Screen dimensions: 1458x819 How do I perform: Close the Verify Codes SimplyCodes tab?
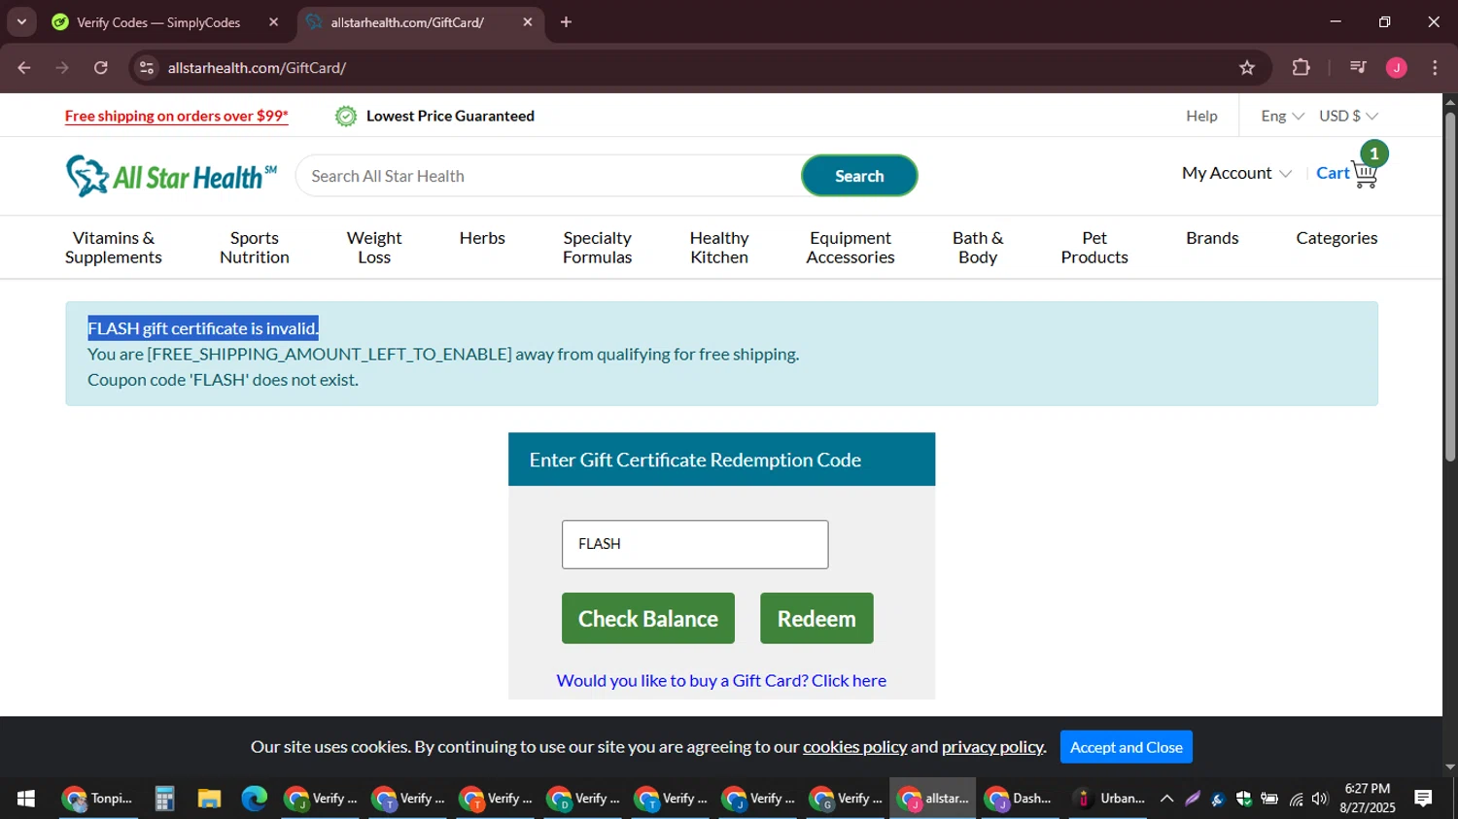[x=273, y=21]
